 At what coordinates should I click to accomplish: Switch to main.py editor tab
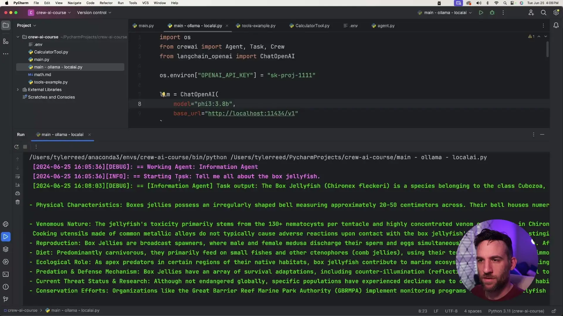(x=143, y=26)
